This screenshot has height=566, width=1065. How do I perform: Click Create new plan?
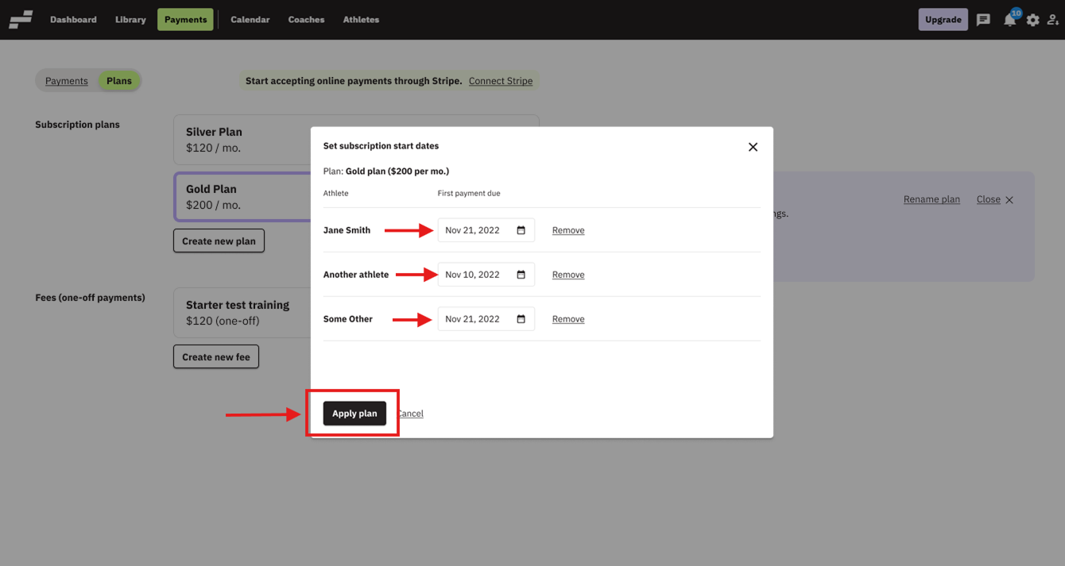coord(219,241)
